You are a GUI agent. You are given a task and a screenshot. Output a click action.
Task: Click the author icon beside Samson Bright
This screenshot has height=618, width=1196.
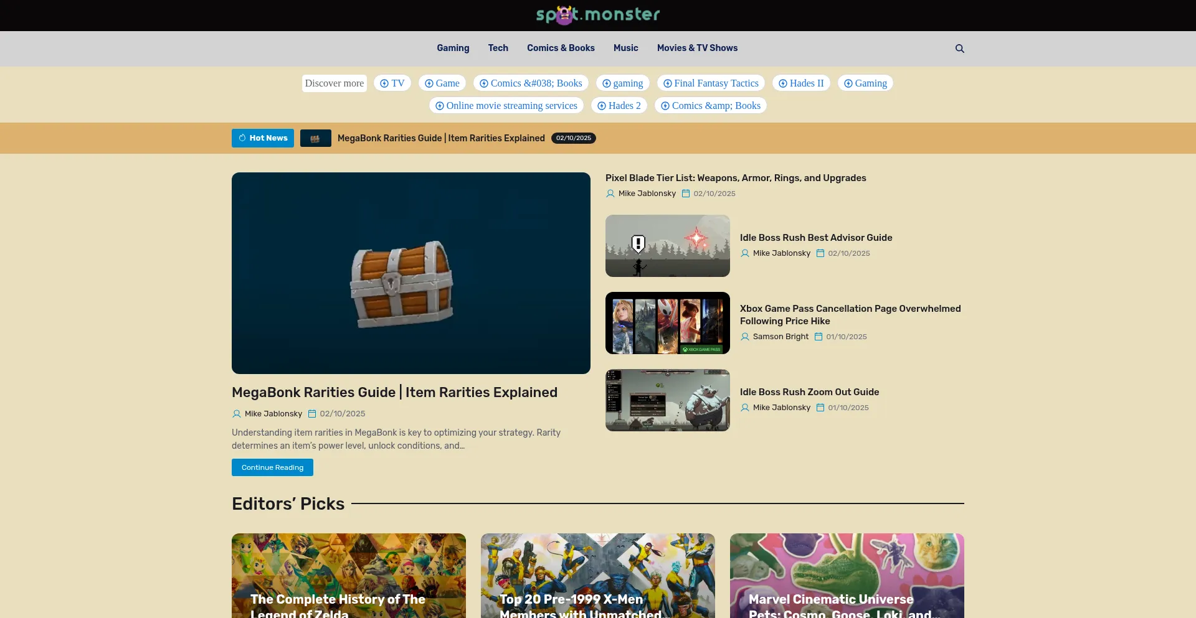[x=744, y=337]
